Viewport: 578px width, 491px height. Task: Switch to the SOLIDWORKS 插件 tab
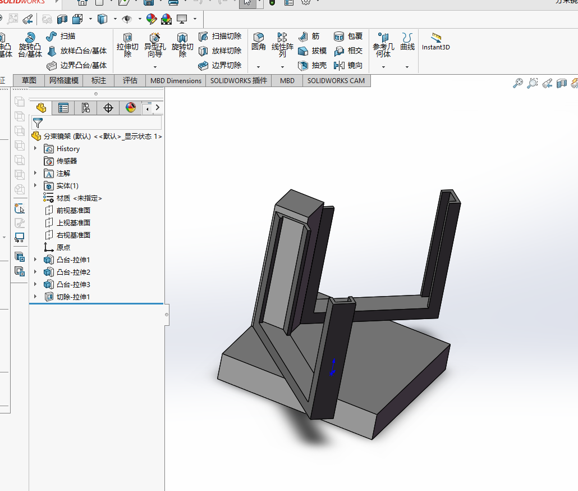(238, 80)
